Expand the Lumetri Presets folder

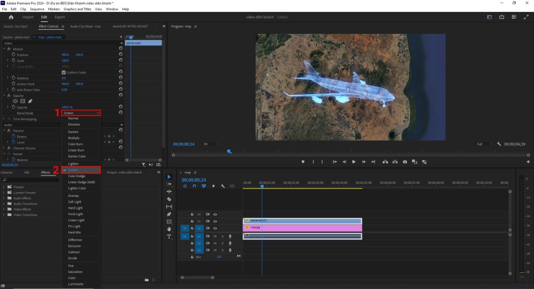tap(4, 193)
